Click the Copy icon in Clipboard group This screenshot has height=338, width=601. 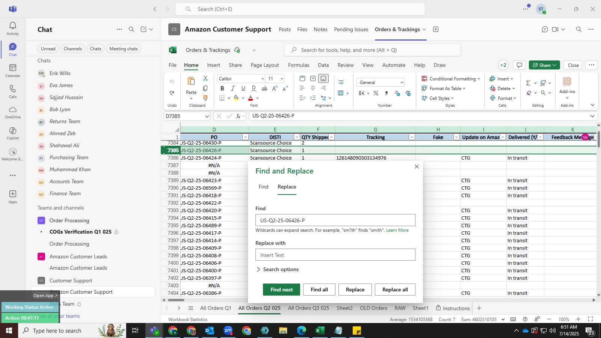[x=205, y=88]
